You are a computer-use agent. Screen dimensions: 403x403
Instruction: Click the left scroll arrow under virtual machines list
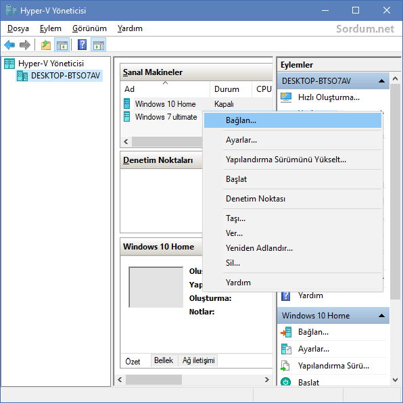click(126, 141)
